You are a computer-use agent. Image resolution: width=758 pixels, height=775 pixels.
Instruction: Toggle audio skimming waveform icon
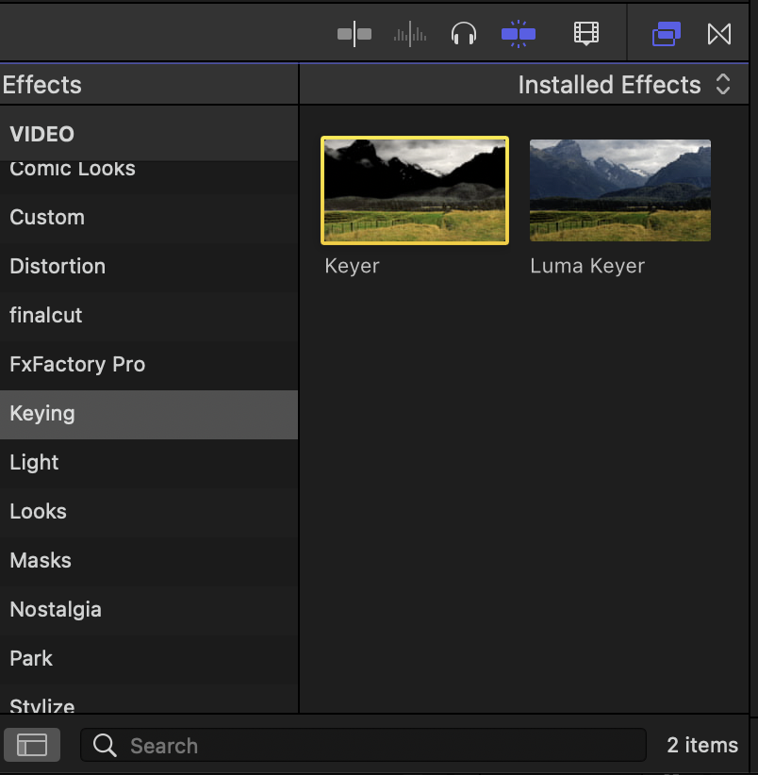pos(410,34)
